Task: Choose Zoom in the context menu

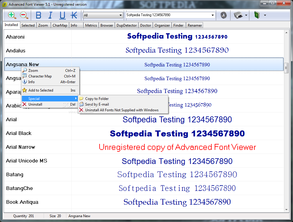Action: 51,71
